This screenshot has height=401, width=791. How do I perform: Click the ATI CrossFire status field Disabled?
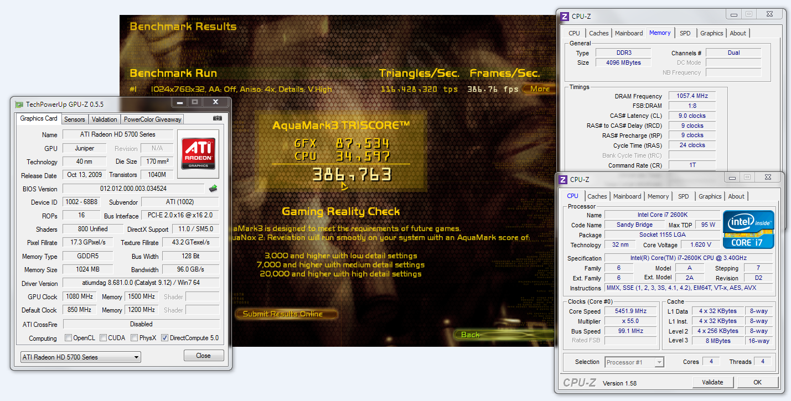click(x=141, y=324)
